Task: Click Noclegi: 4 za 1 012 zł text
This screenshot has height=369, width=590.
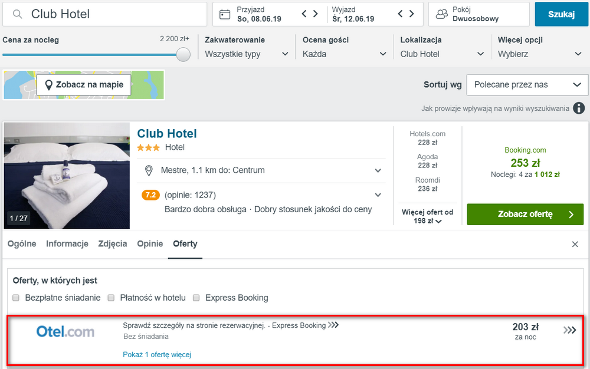Action: click(525, 174)
